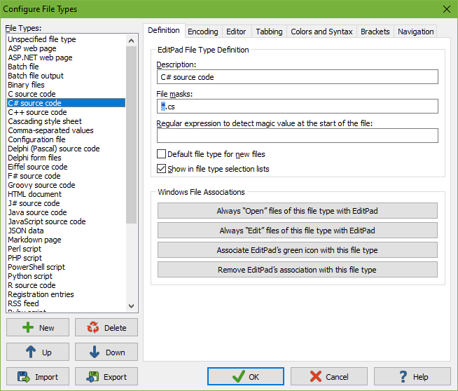Click the file types list scrollbar thumb
The image size is (458, 391).
tap(132, 135)
